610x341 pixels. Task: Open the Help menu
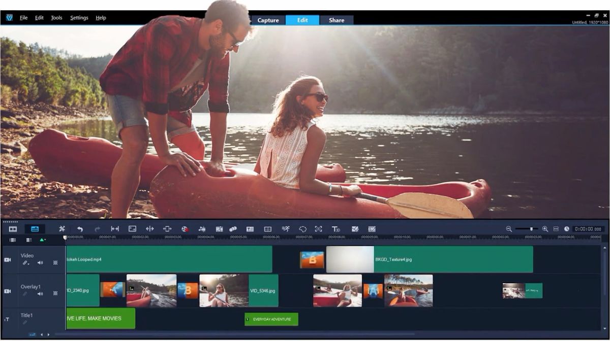tap(101, 18)
